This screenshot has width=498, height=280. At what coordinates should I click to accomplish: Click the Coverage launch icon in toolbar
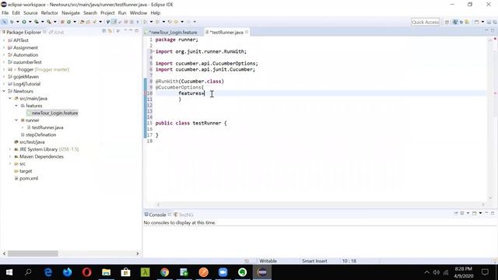(x=37, y=22)
